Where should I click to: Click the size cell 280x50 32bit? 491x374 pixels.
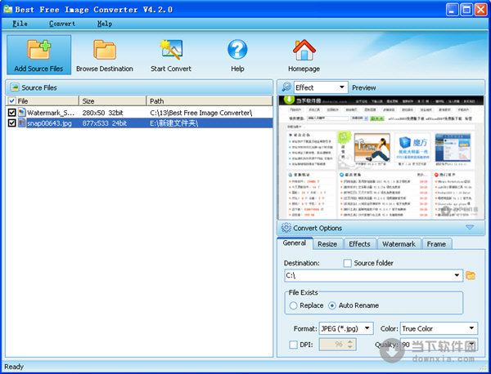coord(102,113)
